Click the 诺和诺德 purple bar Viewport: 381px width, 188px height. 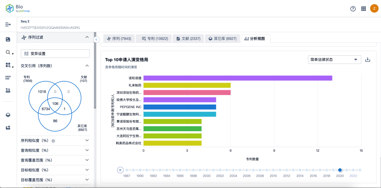(237, 78)
